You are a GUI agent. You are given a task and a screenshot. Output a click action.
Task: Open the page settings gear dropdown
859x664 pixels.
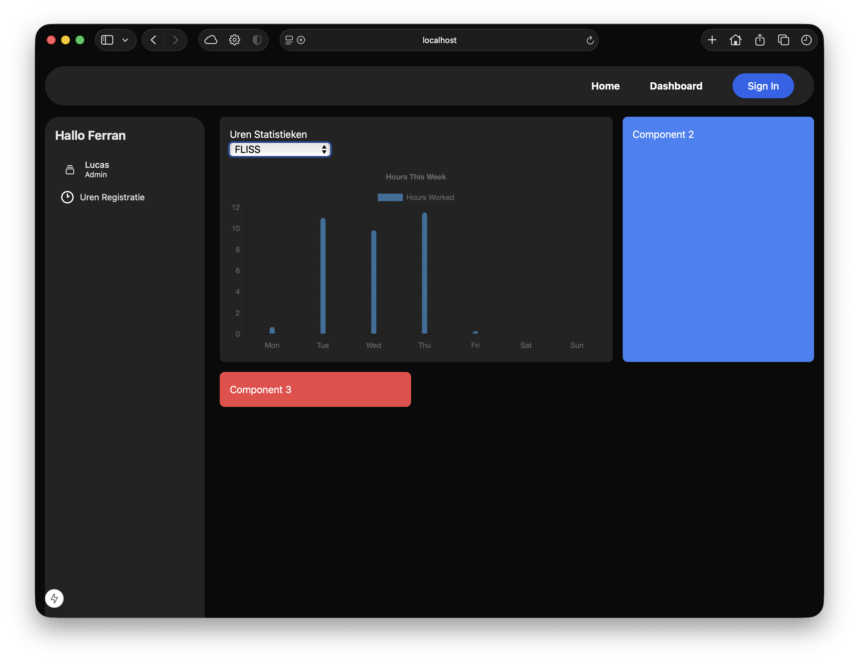point(234,40)
